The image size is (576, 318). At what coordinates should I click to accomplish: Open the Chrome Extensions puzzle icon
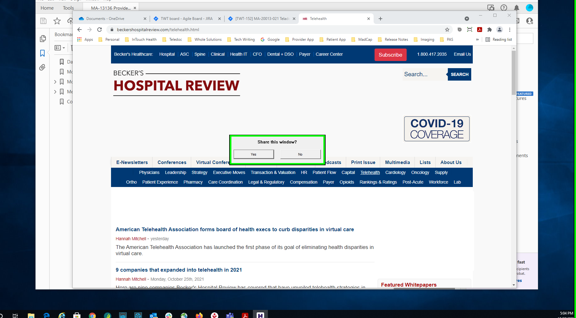coord(490,30)
